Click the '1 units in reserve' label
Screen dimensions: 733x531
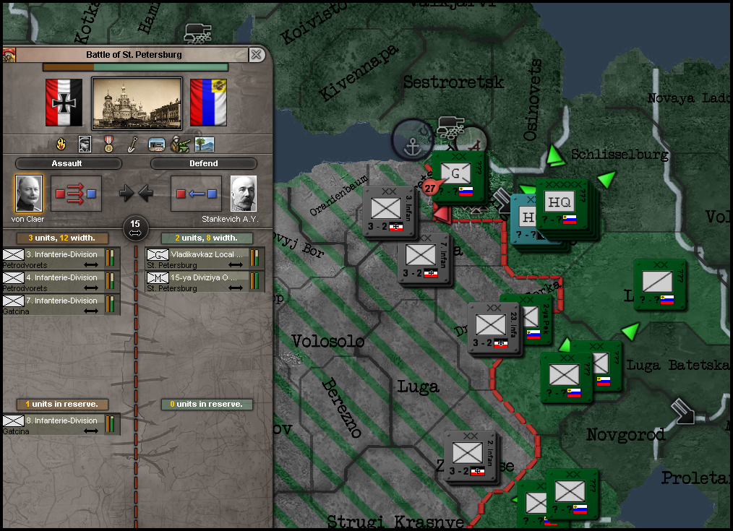click(62, 405)
